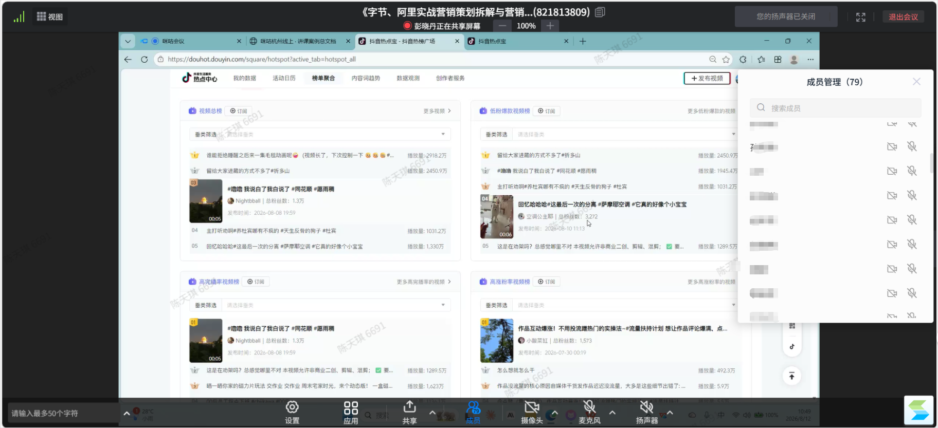This screenshot has width=938, height=428.
Task: Focus the 搜索成员 search field
Action: (835, 108)
